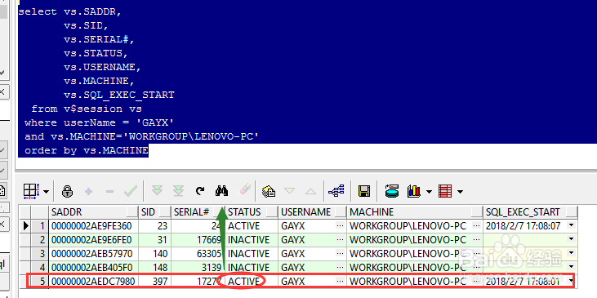Click the green checkmark post changes icon
The height and width of the screenshot is (298, 597).
click(131, 191)
